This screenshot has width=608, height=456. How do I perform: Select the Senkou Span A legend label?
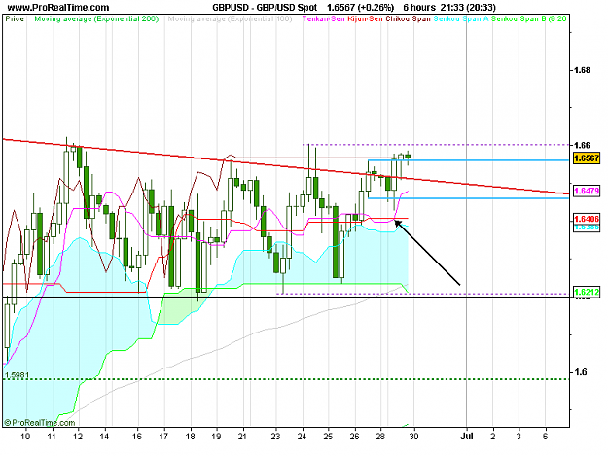click(x=461, y=18)
